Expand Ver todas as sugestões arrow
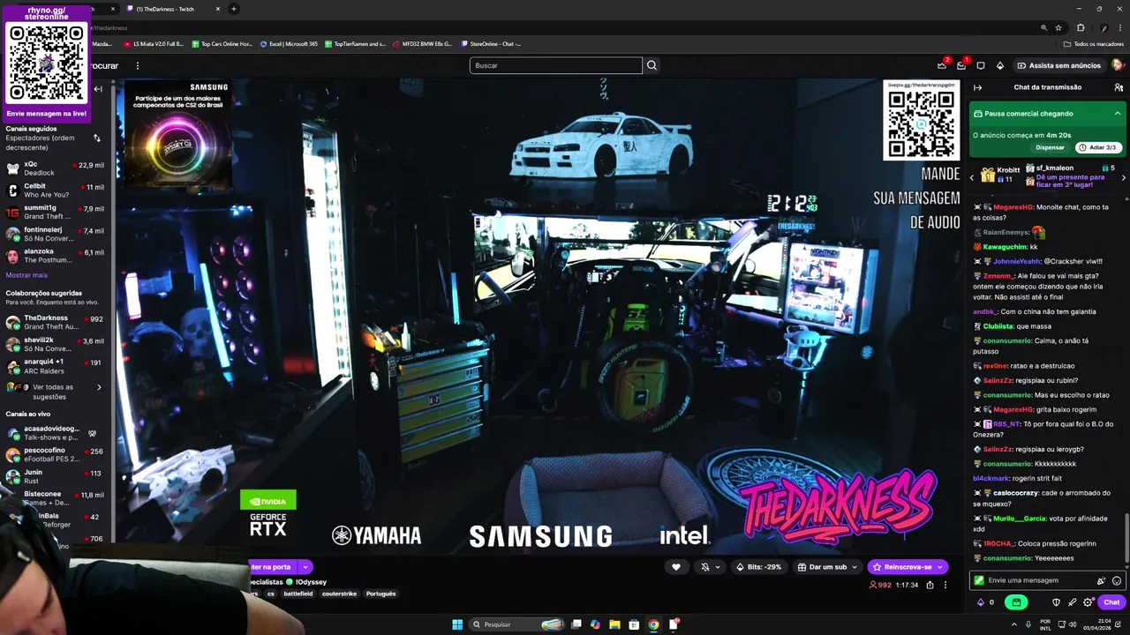The image size is (1130, 635). pos(99,387)
